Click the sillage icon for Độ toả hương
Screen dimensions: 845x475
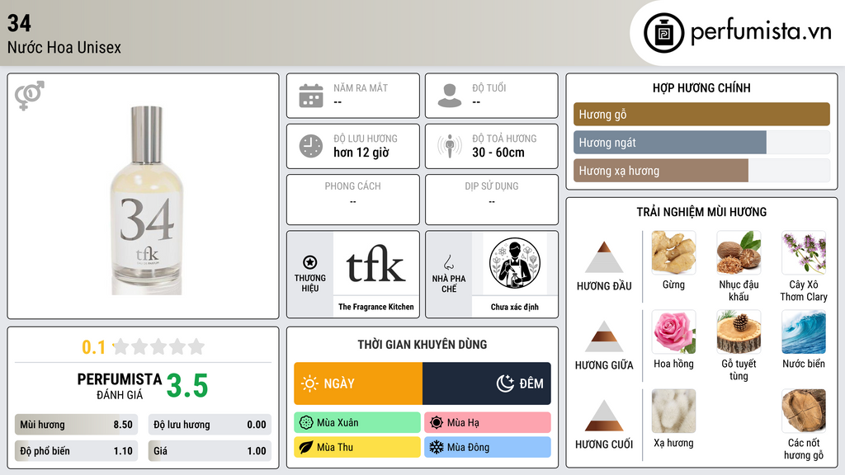450,146
